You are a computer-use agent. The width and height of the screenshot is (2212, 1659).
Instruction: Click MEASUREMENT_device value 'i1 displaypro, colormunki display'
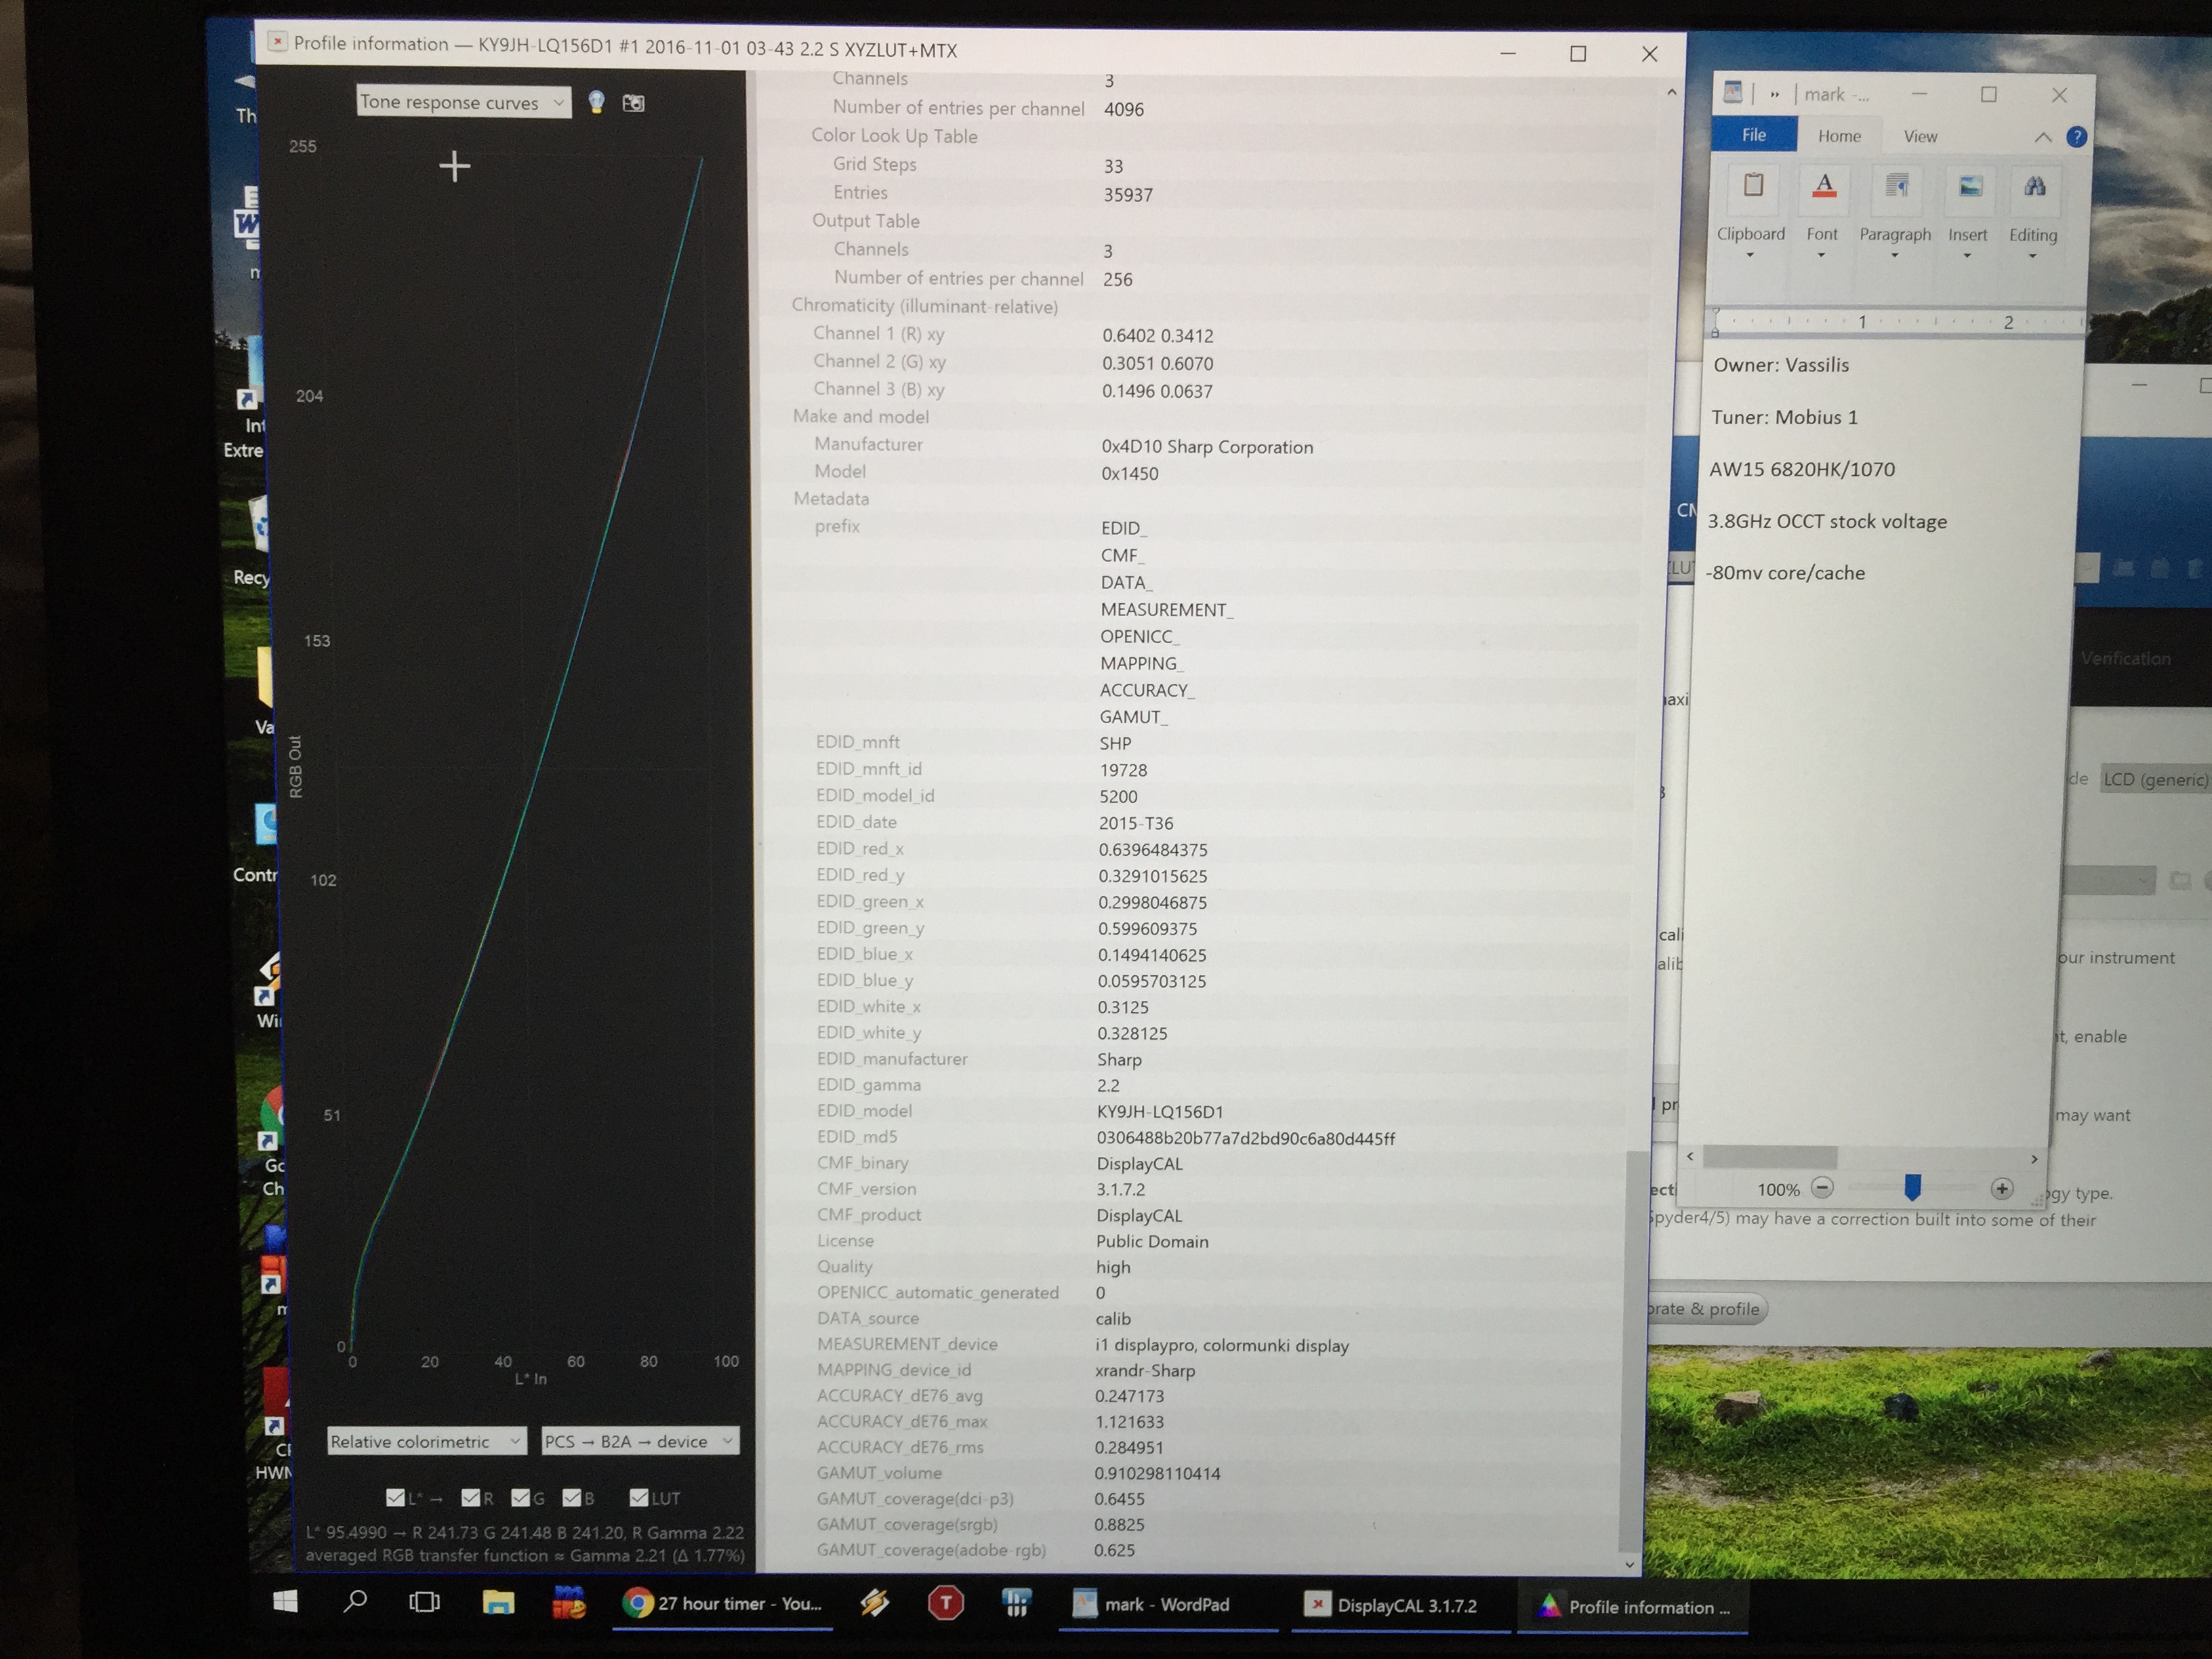[x=1221, y=1345]
